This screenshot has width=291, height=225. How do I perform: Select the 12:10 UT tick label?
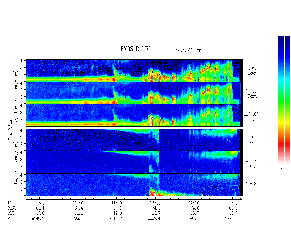point(194,203)
